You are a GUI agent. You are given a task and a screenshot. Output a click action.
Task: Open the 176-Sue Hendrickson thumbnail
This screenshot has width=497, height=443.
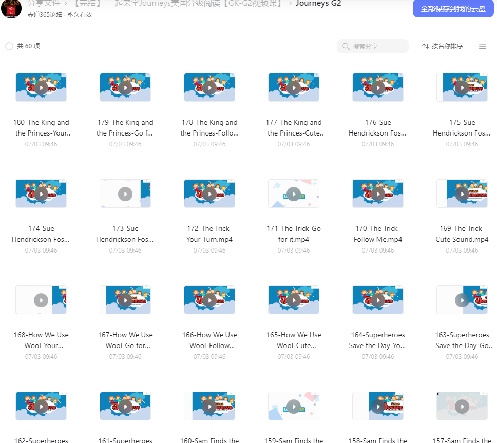click(378, 87)
